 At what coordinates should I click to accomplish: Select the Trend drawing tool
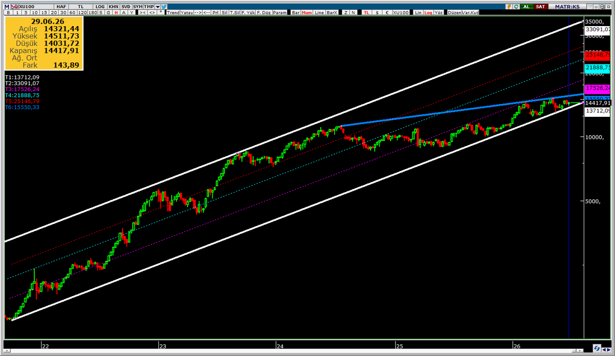pyautogui.click(x=173, y=12)
